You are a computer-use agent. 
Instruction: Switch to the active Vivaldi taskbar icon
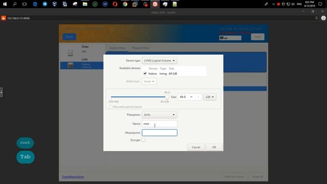click(155, 4)
